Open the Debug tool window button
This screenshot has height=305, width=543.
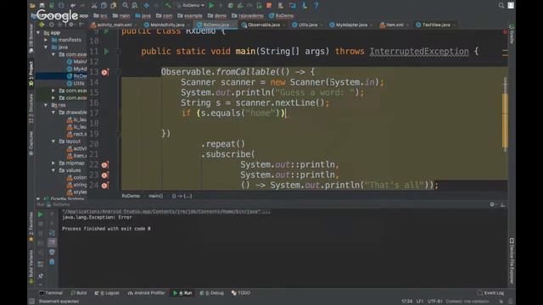click(x=212, y=293)
